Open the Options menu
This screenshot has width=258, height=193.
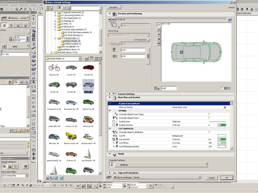pyautogui.click(x=13, y=5)
